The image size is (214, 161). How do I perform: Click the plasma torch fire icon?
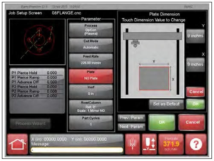(132, 144)
